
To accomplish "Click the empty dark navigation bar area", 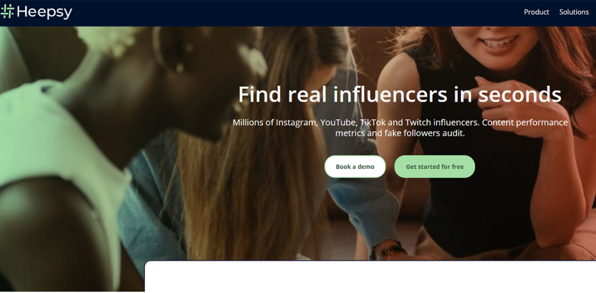I will [296, 13].
